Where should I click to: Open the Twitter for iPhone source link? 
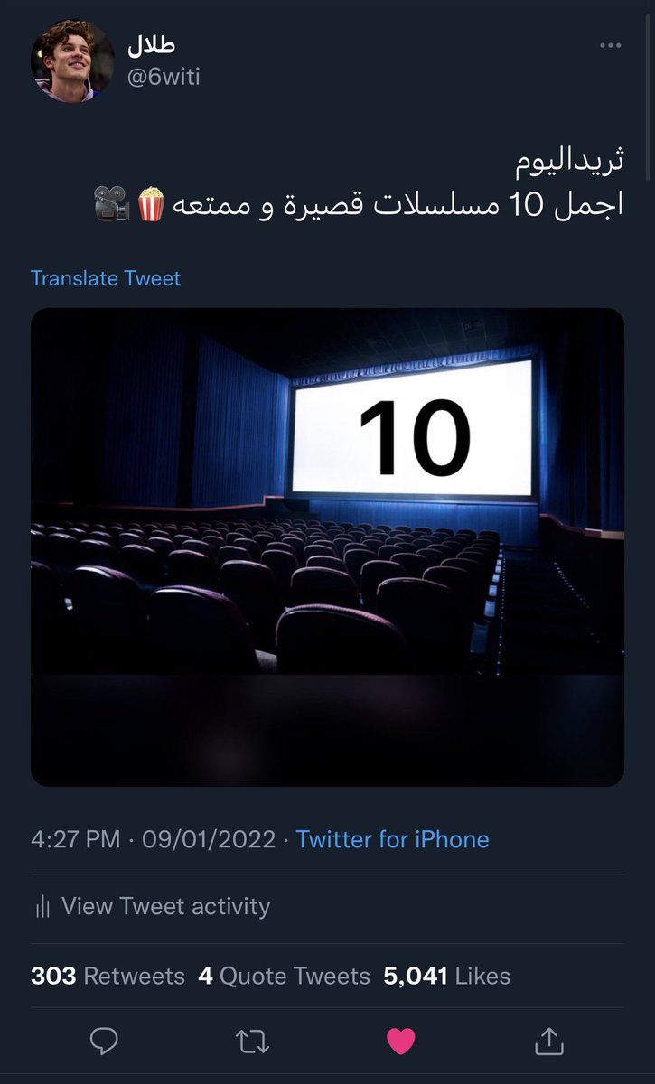pyautogui.click(x=393, y=839)
